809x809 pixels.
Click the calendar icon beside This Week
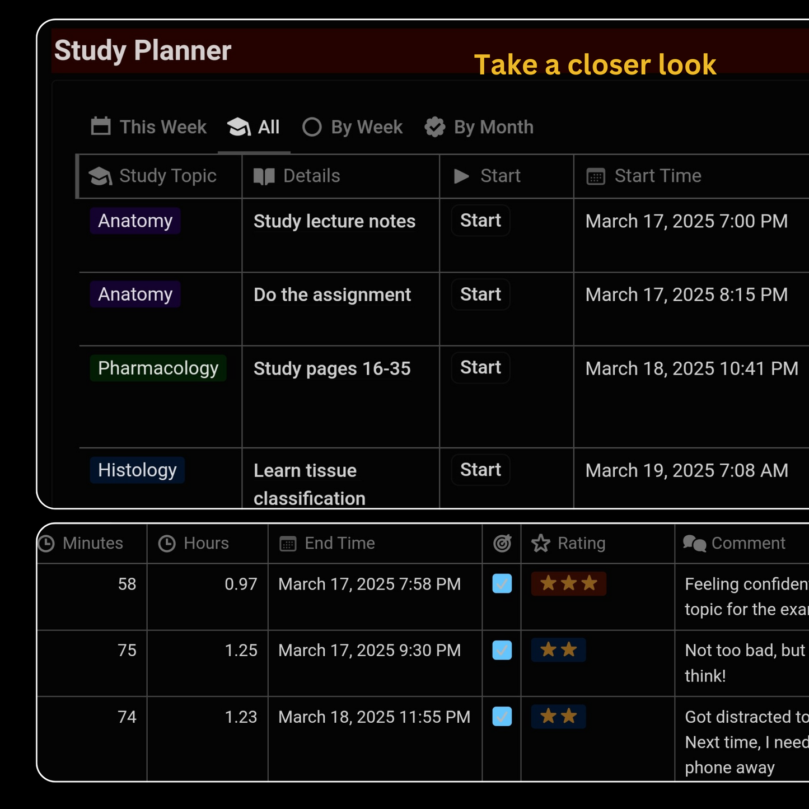[101, 127]
